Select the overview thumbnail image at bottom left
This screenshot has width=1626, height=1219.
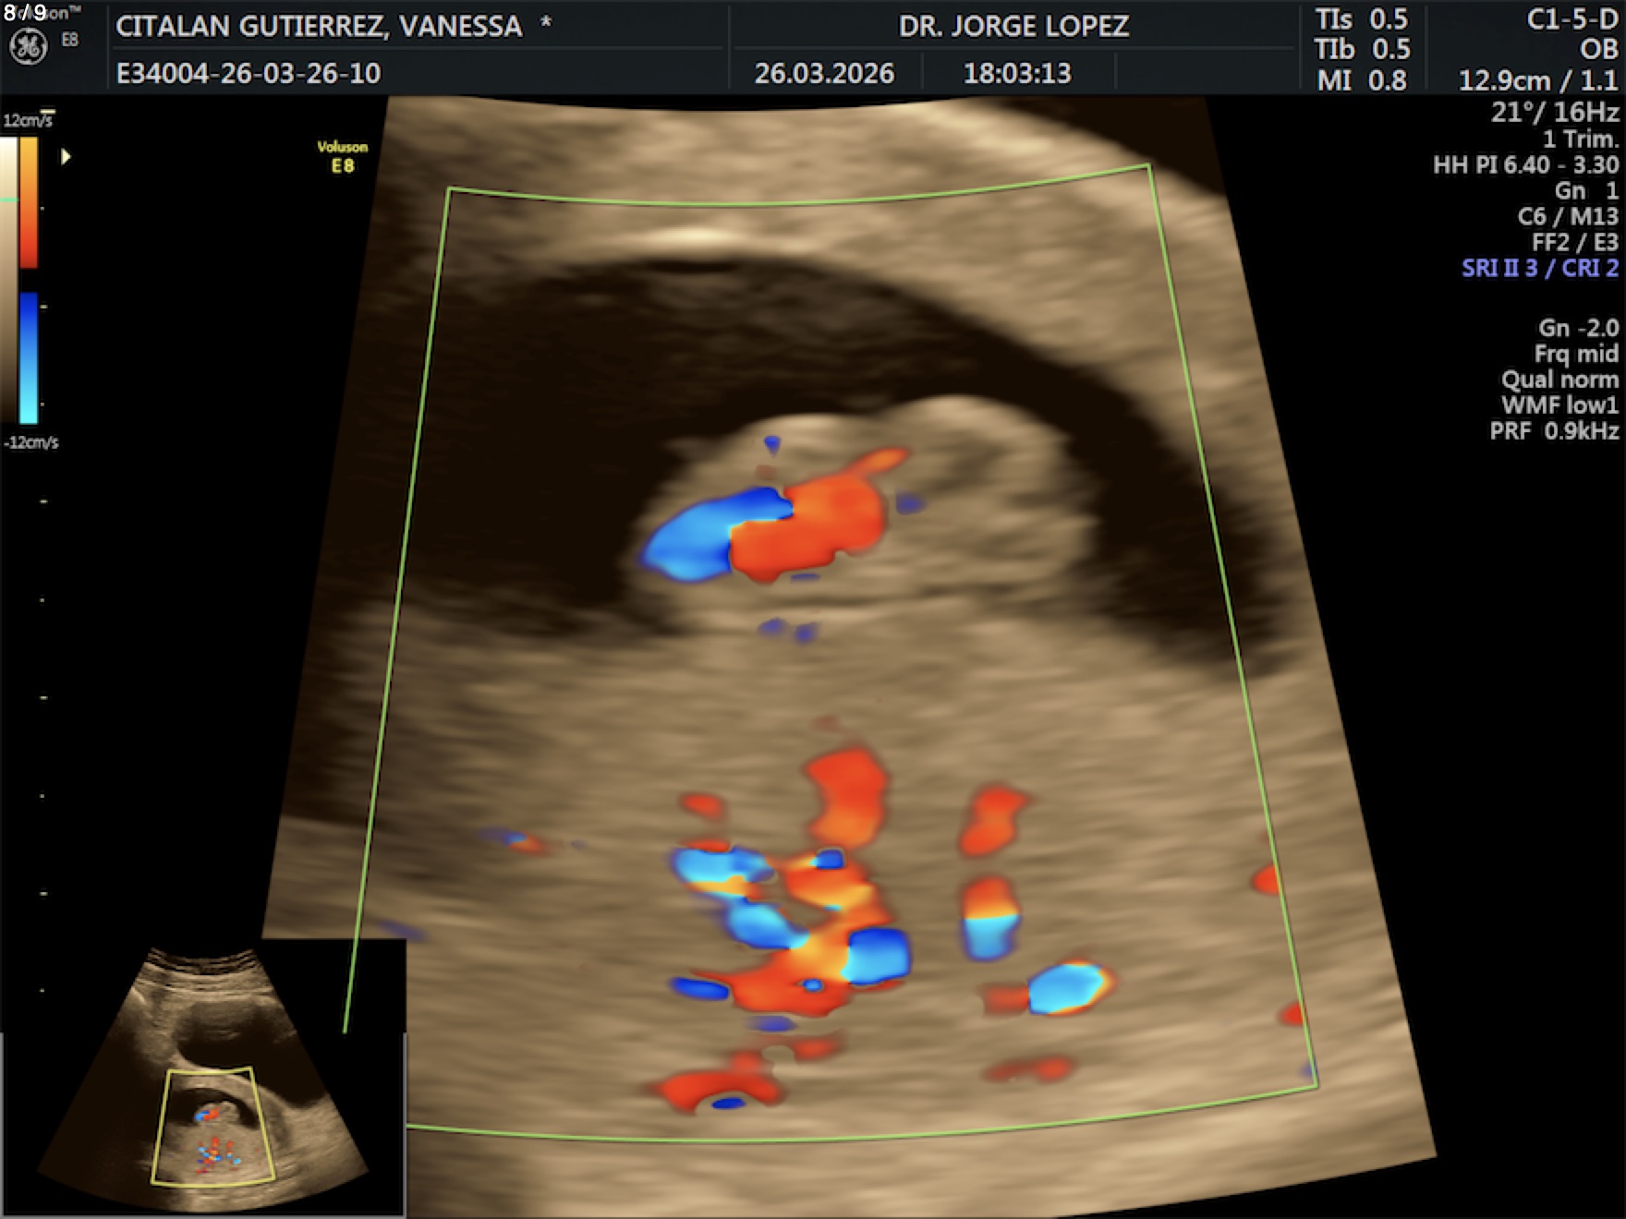[x=203, y=1080]
